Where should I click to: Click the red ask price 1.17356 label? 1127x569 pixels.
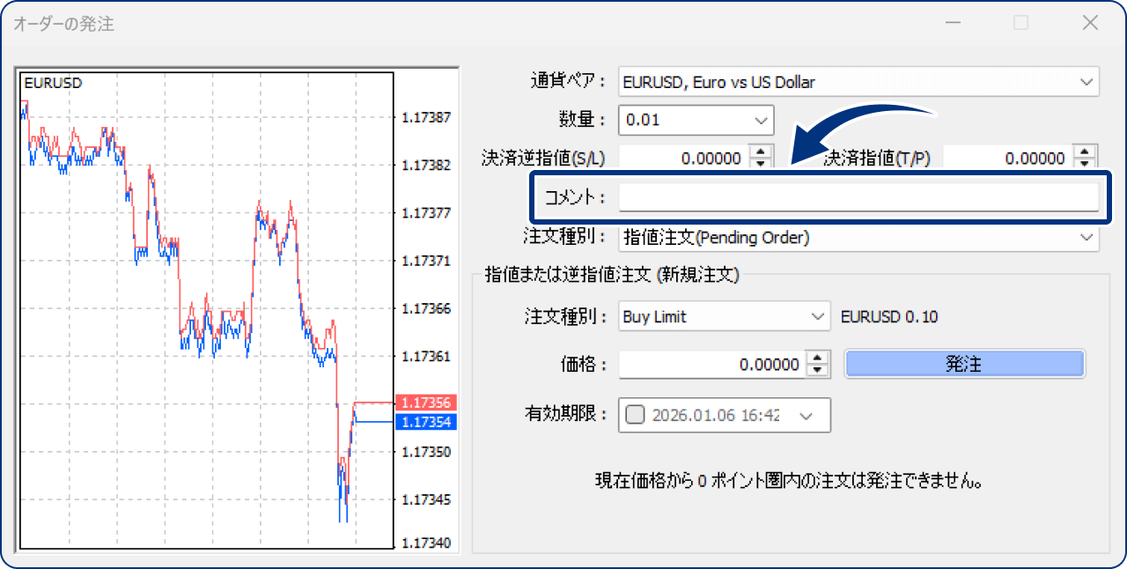(428, 403)
